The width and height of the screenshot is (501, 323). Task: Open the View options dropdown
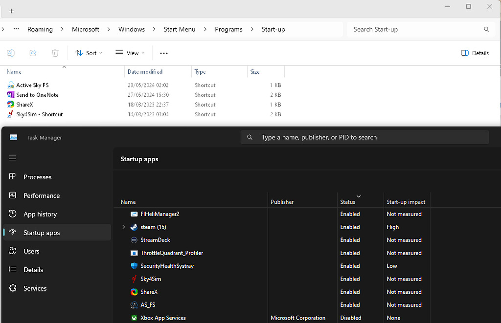[130, 53]
